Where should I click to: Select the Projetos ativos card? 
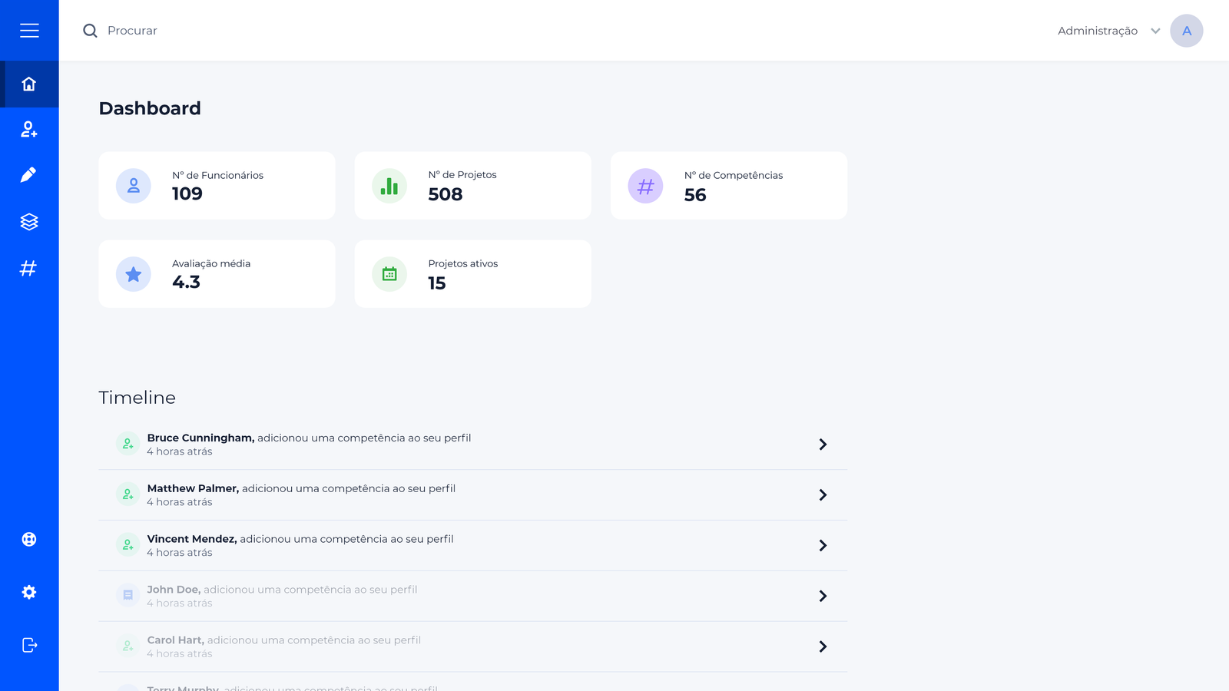coord(472,274)
